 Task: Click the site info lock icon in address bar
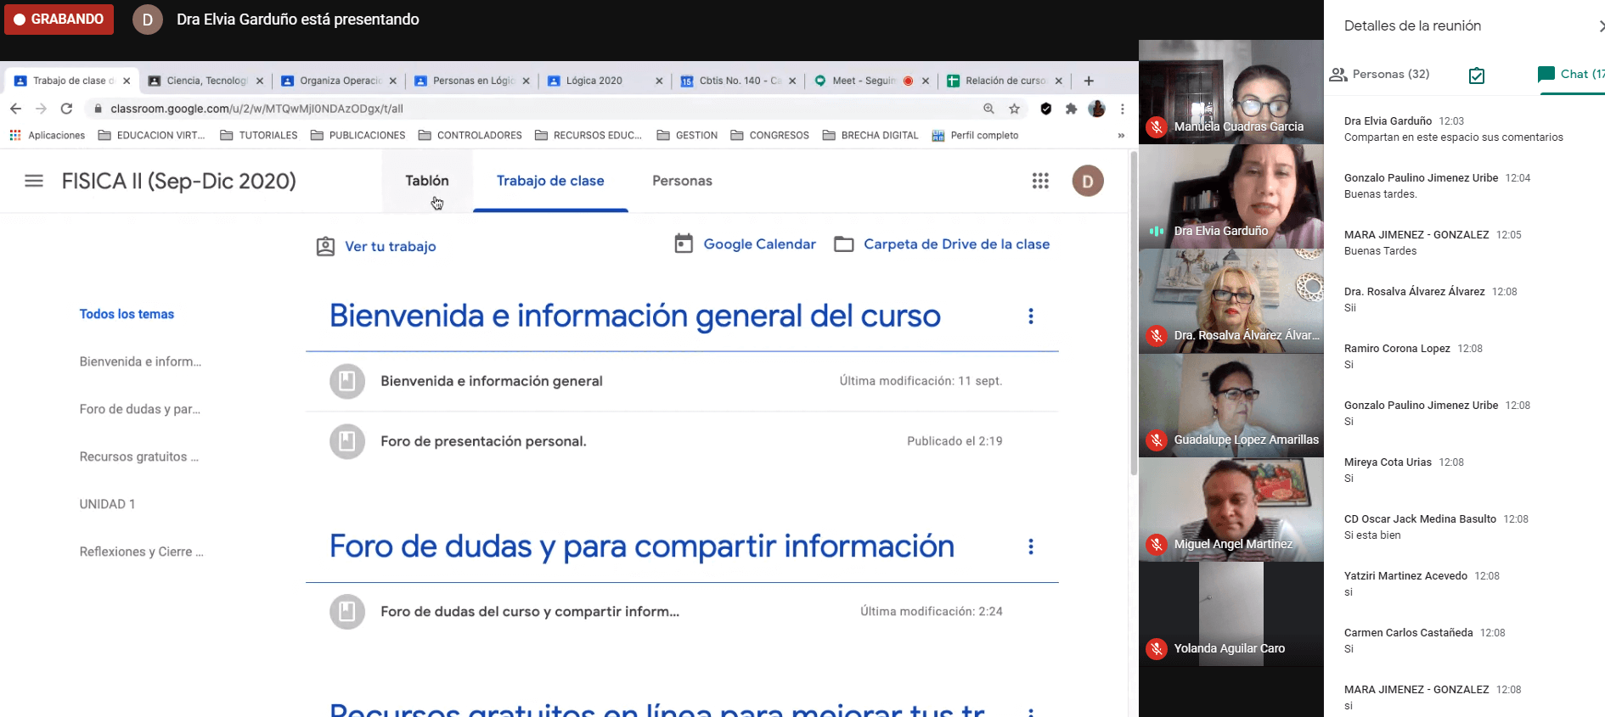(x=99, y=109)
